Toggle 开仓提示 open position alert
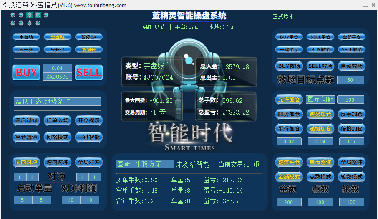This screenshot has height=219, width=378. coord(89,120)
